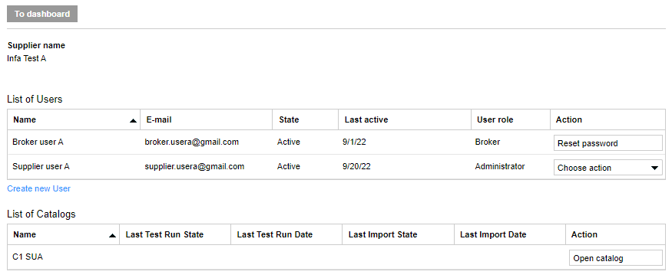
Task: Reset password for Broker user A
Action: point(607,143)
